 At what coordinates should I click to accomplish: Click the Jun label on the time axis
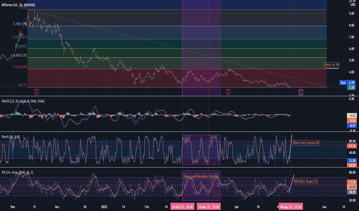pos(324,207)
